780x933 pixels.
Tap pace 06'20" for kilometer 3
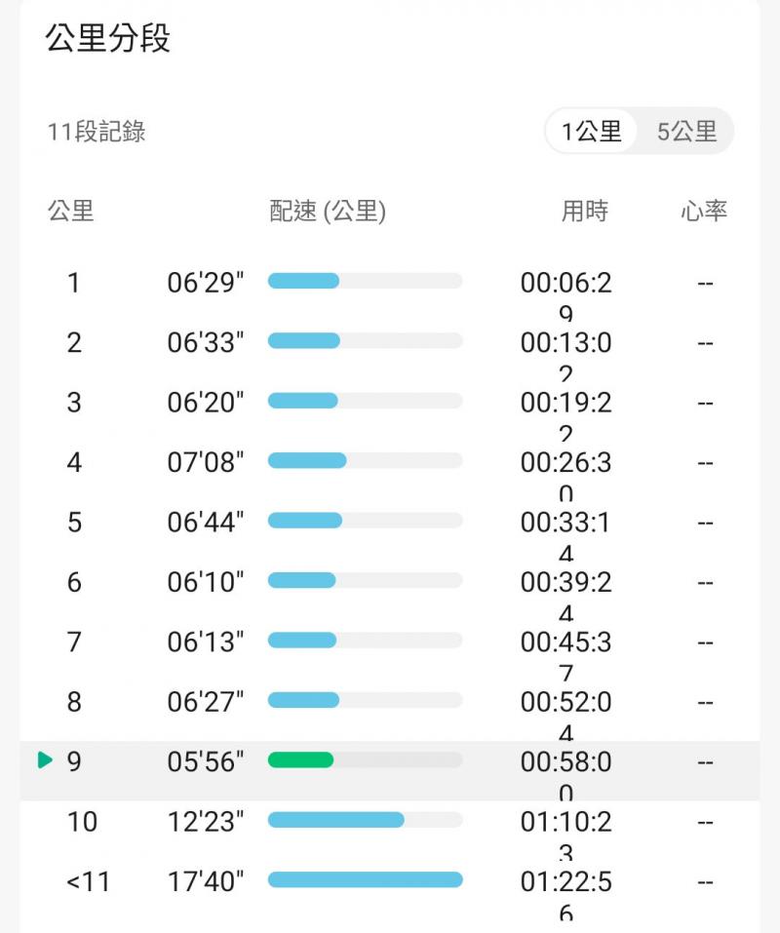(x=206, y=403)
